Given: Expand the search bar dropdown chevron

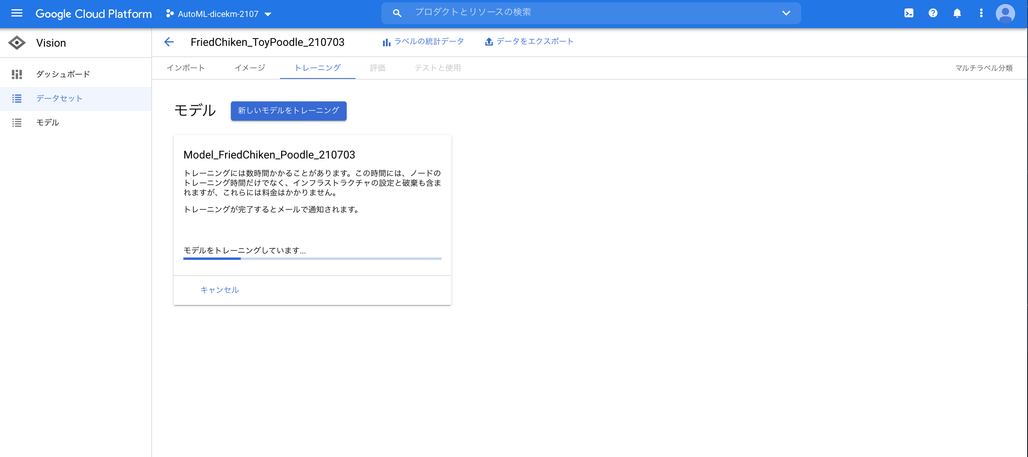Looking at the screenshot, I should (786, 13).
